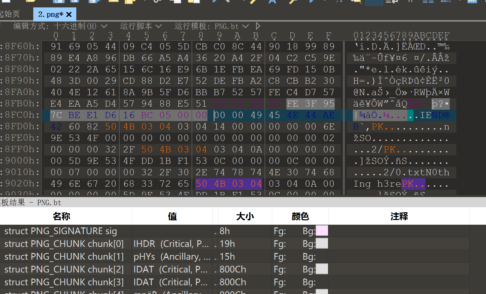The height and width of the screenshot is (294, 486).
Task: Click the Bg color swatch for chunk[0]
Action: [322, 244]
